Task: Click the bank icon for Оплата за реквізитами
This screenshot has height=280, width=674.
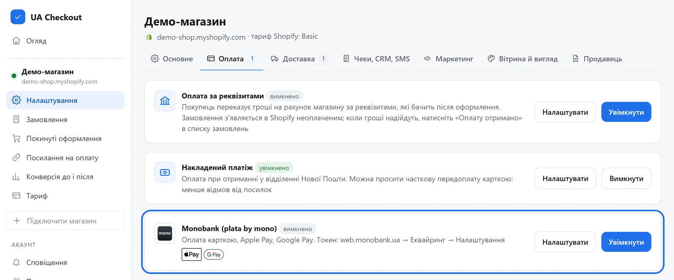Action: click(x=165, y=101)
